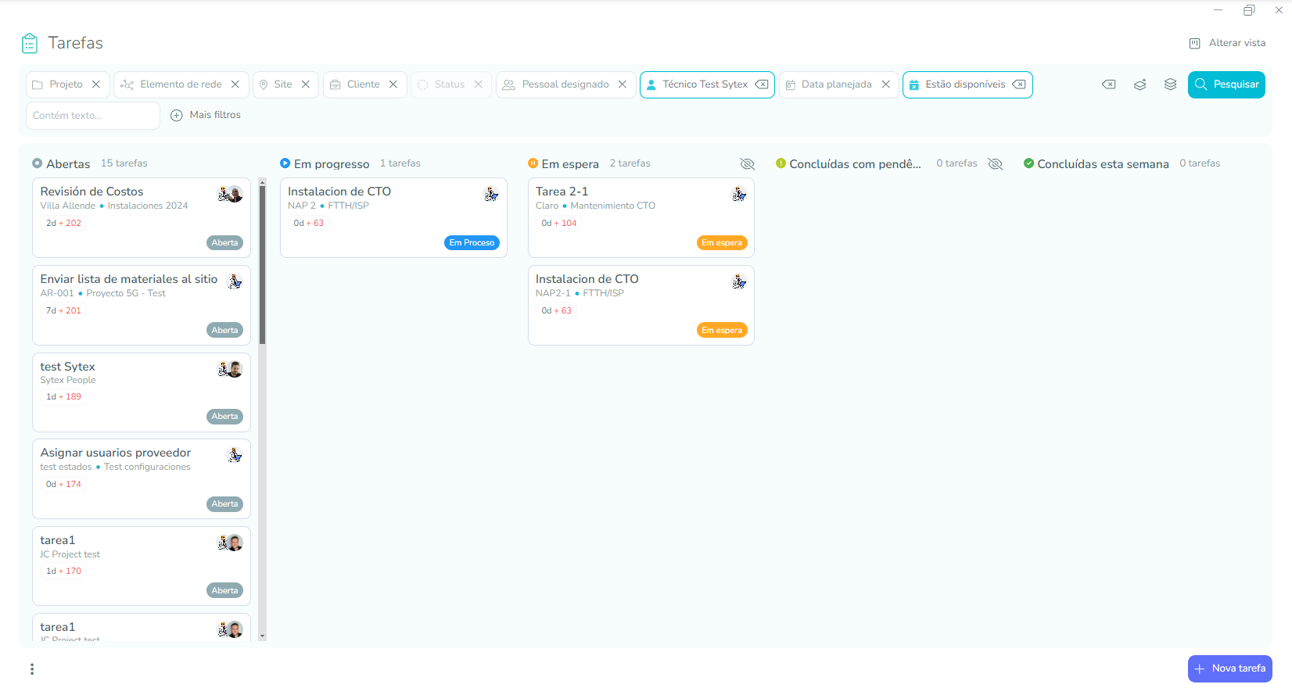Click the Test configuraciones project text

coord(147,468)
